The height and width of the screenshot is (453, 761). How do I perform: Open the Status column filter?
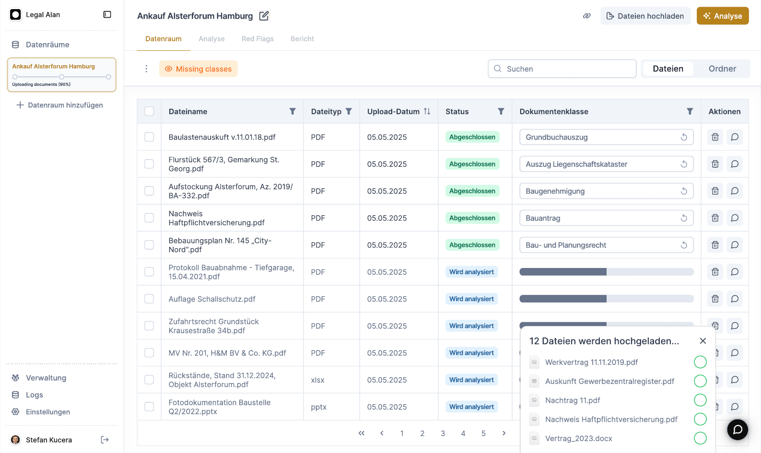(x=501, y=111)
